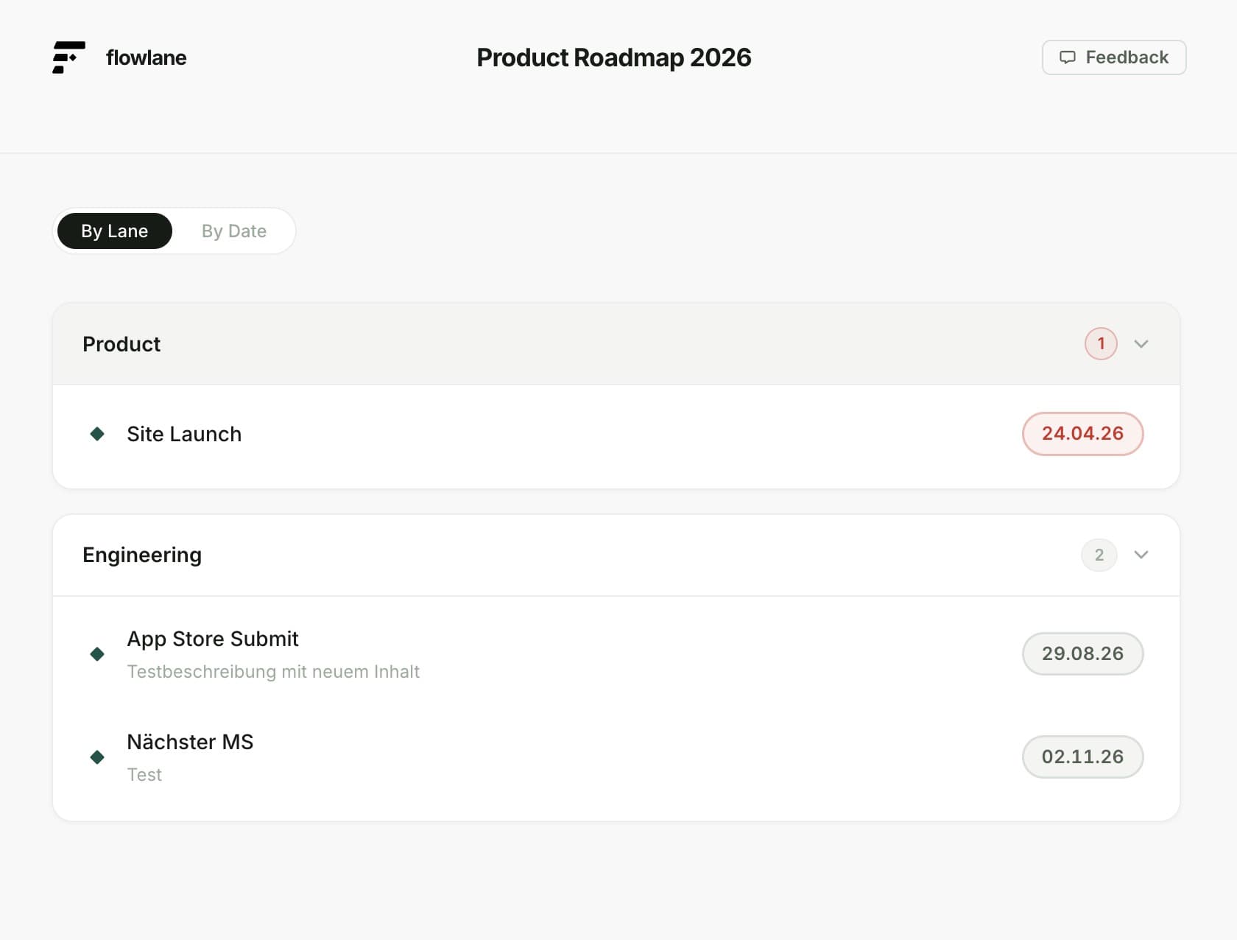Image resolution: width=1237 pixels, height=940 pixels.
Task: Click the 29.08.26 date pill
Action: pyautogui.click(x=1082, y=653)
